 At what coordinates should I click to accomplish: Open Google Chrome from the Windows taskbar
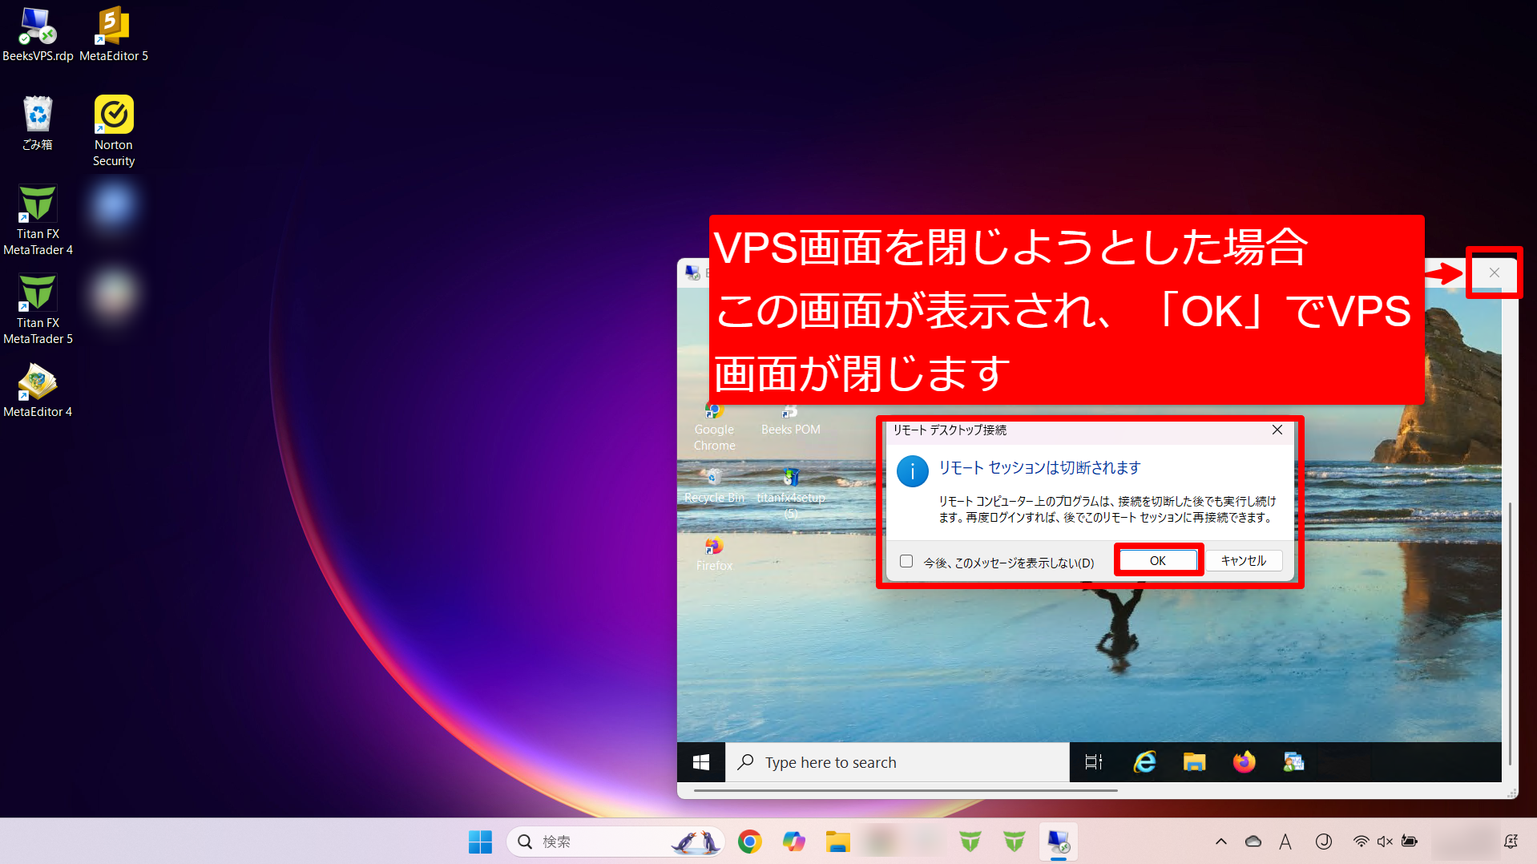click(x=749, y=842)
